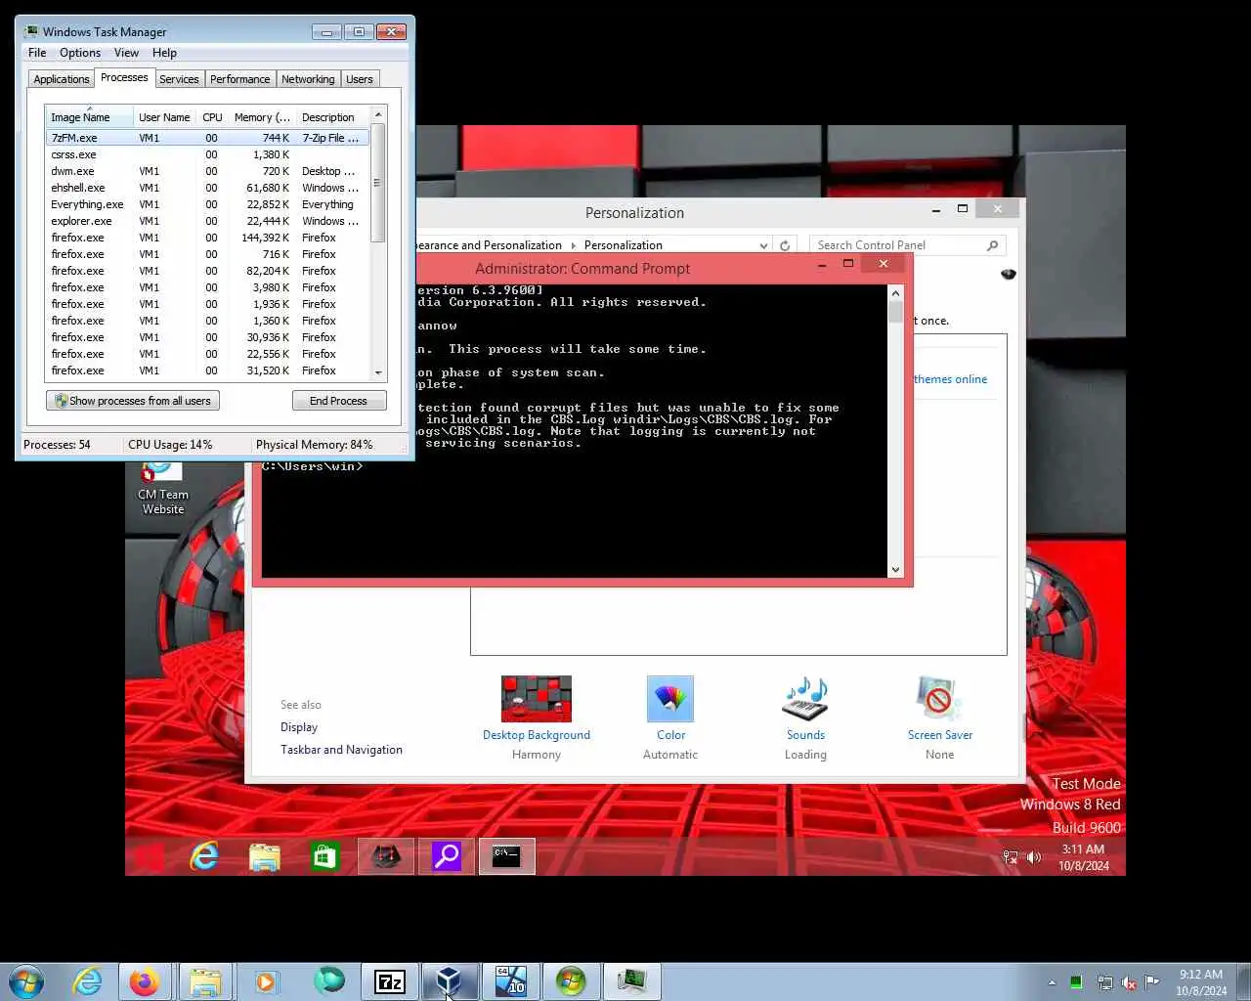This screenshot has width=1251, height=1001.
Task: Sort processes by Image Name column
Action: pyautogui.click(x=89, y=117)
